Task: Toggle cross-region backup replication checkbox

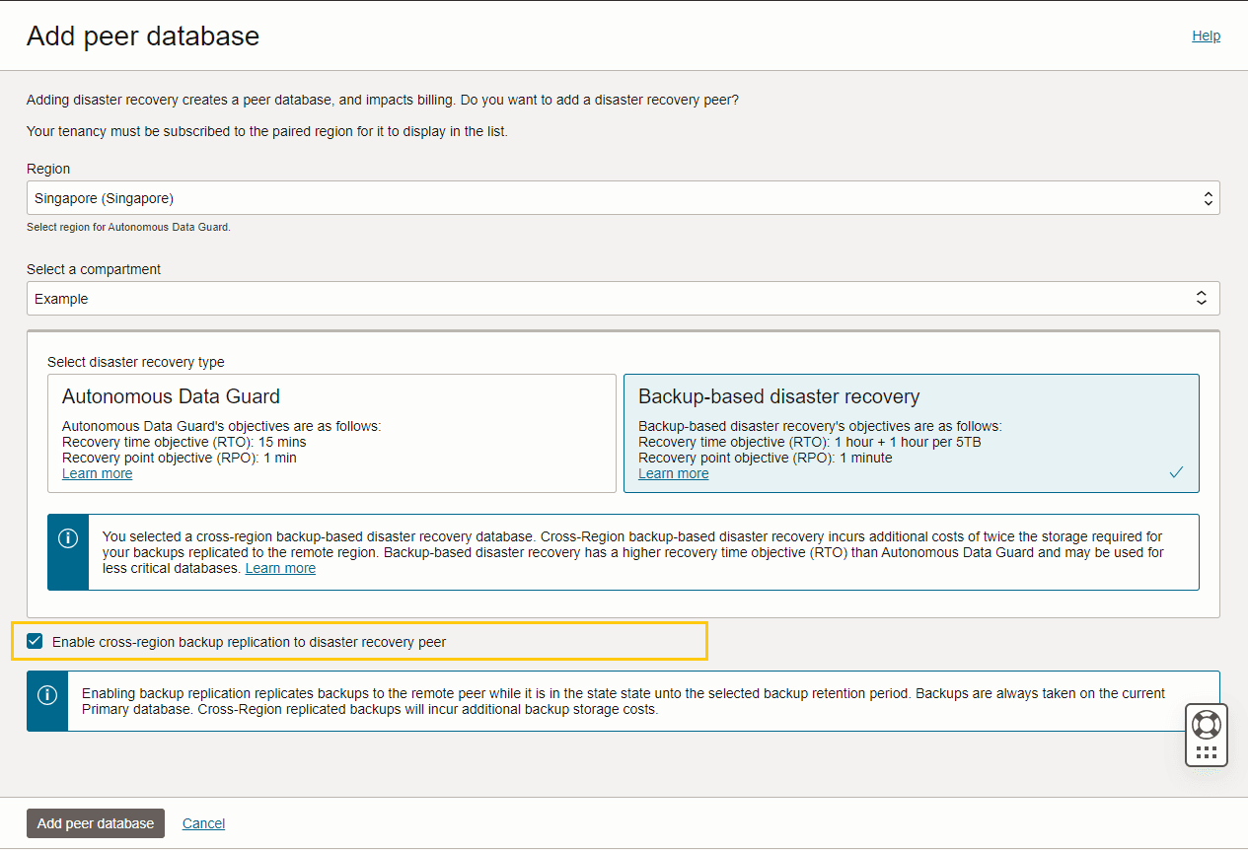Action: click(35, 641)
